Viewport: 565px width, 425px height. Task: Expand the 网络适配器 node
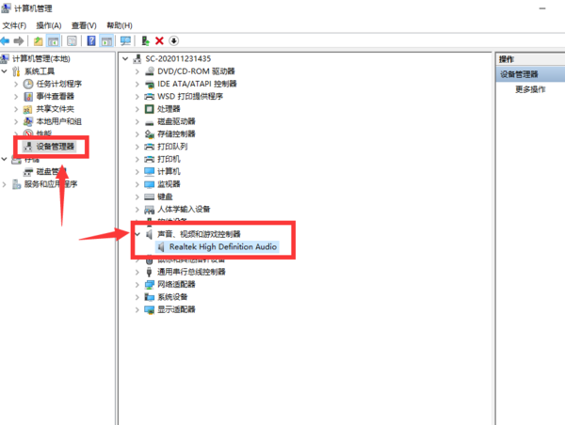(137, 284)
